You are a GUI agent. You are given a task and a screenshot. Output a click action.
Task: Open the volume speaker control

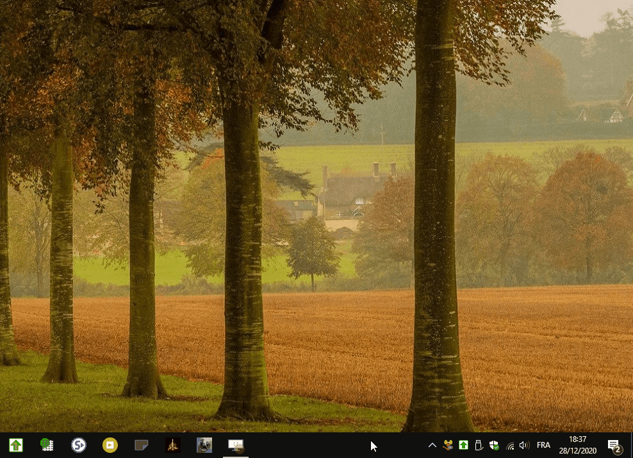pos(525,445)
